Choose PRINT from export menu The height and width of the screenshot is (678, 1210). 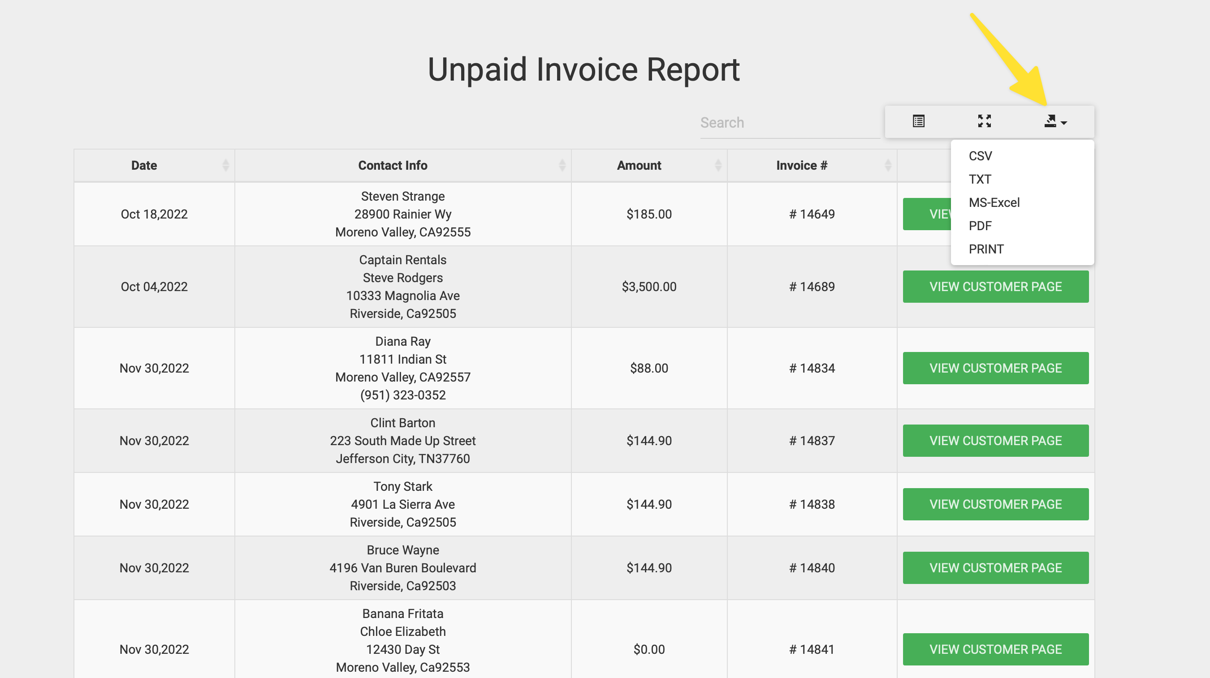(x=986, y=249)
